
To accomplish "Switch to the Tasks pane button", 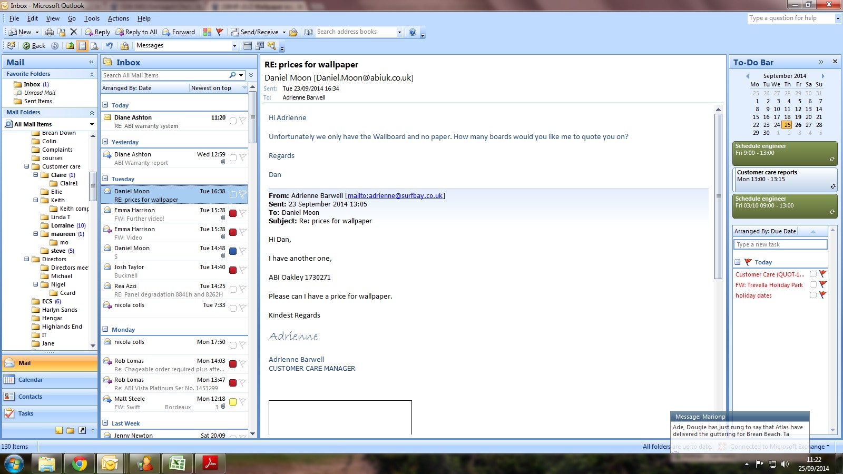I will pos(50,413).
